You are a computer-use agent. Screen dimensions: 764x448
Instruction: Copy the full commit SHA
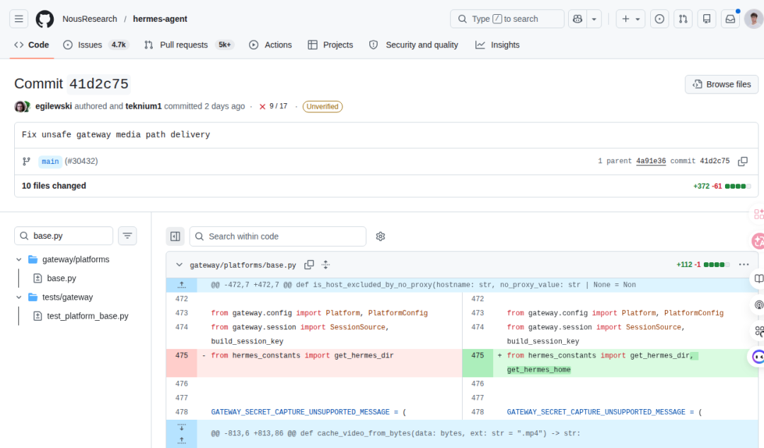[x=743, y=161]
